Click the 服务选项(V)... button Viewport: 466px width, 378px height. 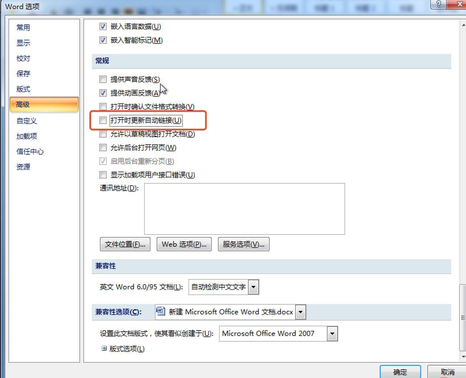click(x=244, y=244)
